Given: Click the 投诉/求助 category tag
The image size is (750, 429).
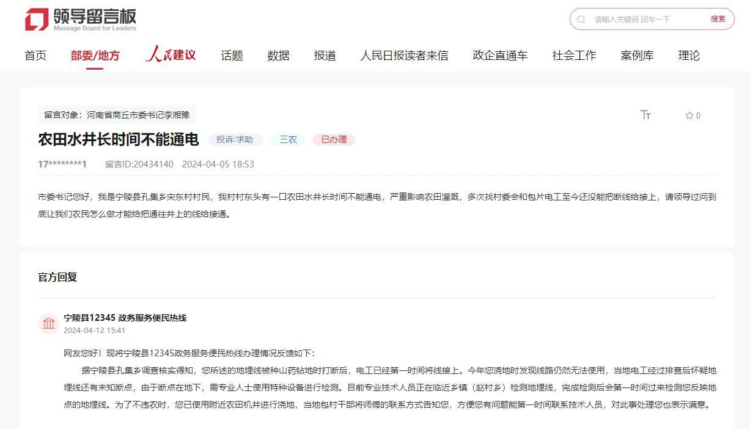Looking at the screenshot, I should [x=235, y=139].
